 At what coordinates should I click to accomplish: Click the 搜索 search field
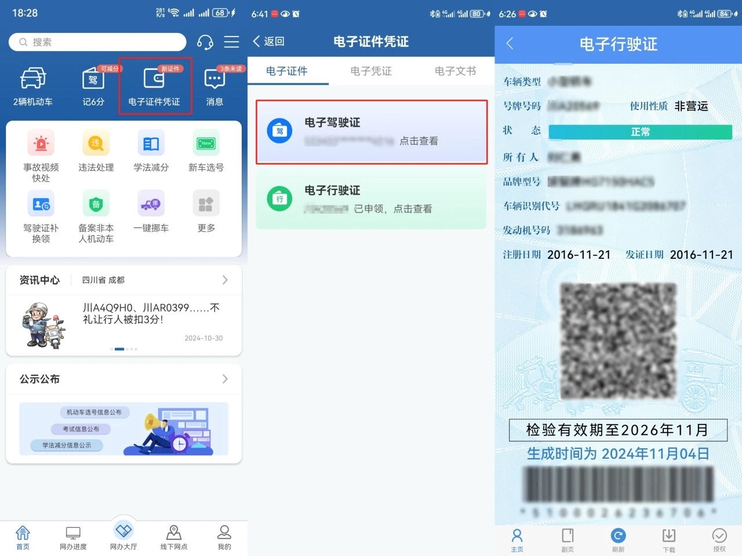(97, 42)
